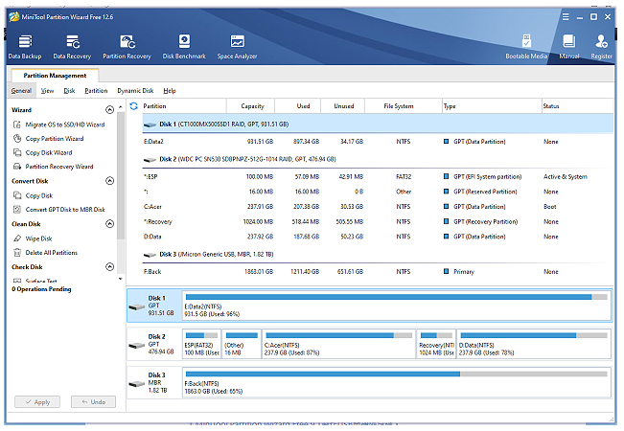The width and height of the screenshot is (624, 431).
Task: Open Partition Recovery Wizard in sidebar
Action: pyautogui.click(x=54, y=167)
